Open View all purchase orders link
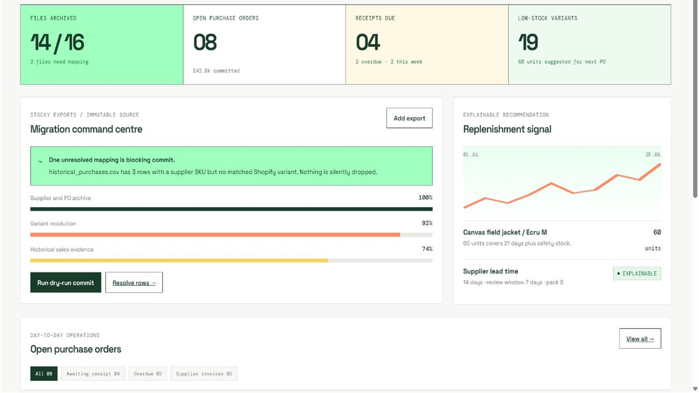Screen dimensions: 699x393 pos(640,338)
